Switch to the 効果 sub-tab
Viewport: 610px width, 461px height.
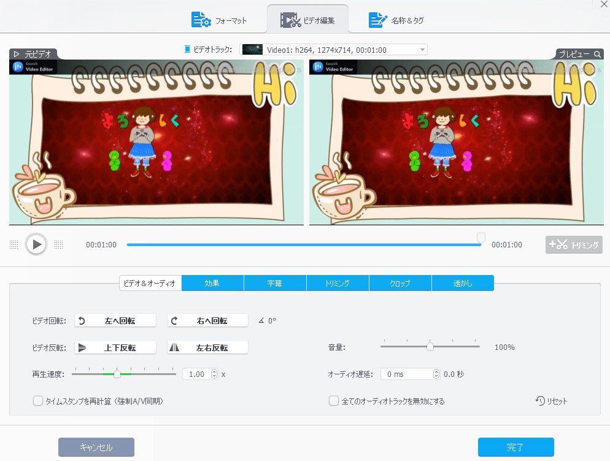click(212, 283)
